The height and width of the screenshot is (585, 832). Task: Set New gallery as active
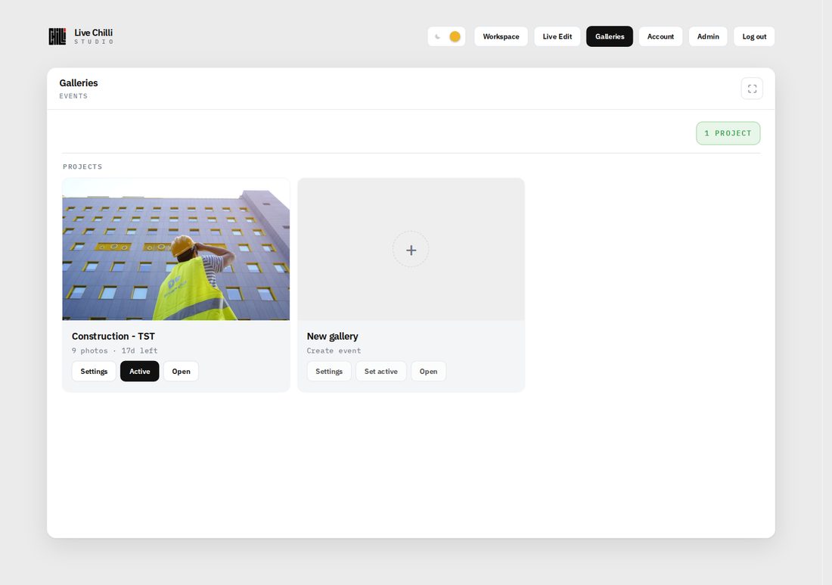click(381, 371)
